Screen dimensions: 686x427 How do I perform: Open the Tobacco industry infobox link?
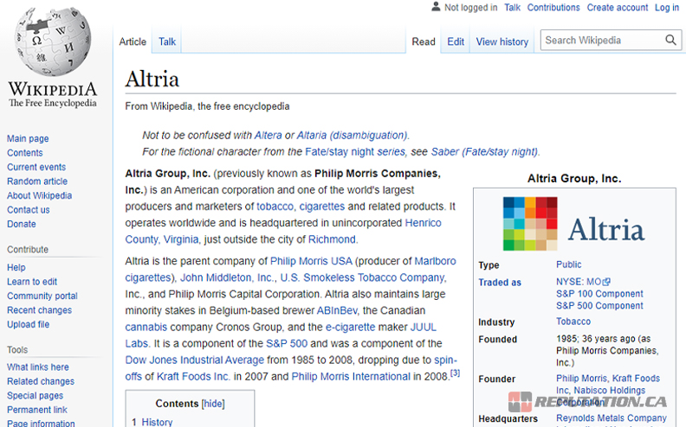pos(573,322)
